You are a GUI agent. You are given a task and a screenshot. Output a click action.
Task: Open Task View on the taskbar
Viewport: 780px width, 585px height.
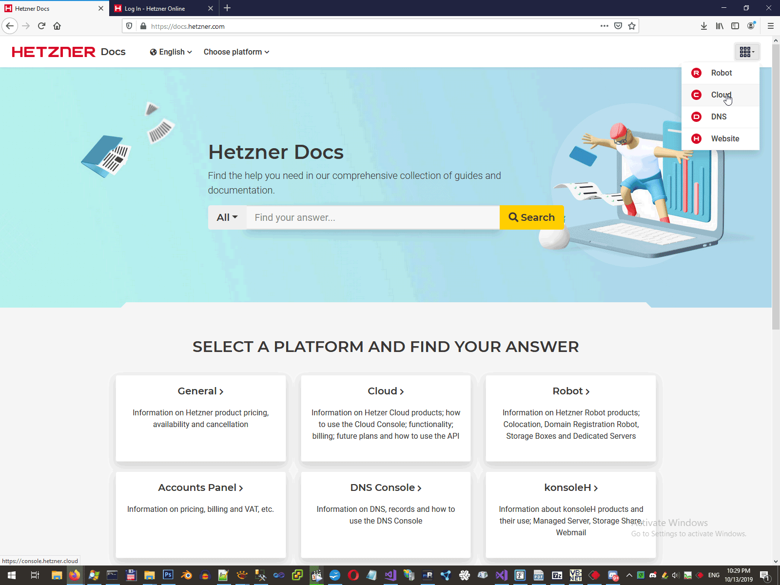(35, 575)
